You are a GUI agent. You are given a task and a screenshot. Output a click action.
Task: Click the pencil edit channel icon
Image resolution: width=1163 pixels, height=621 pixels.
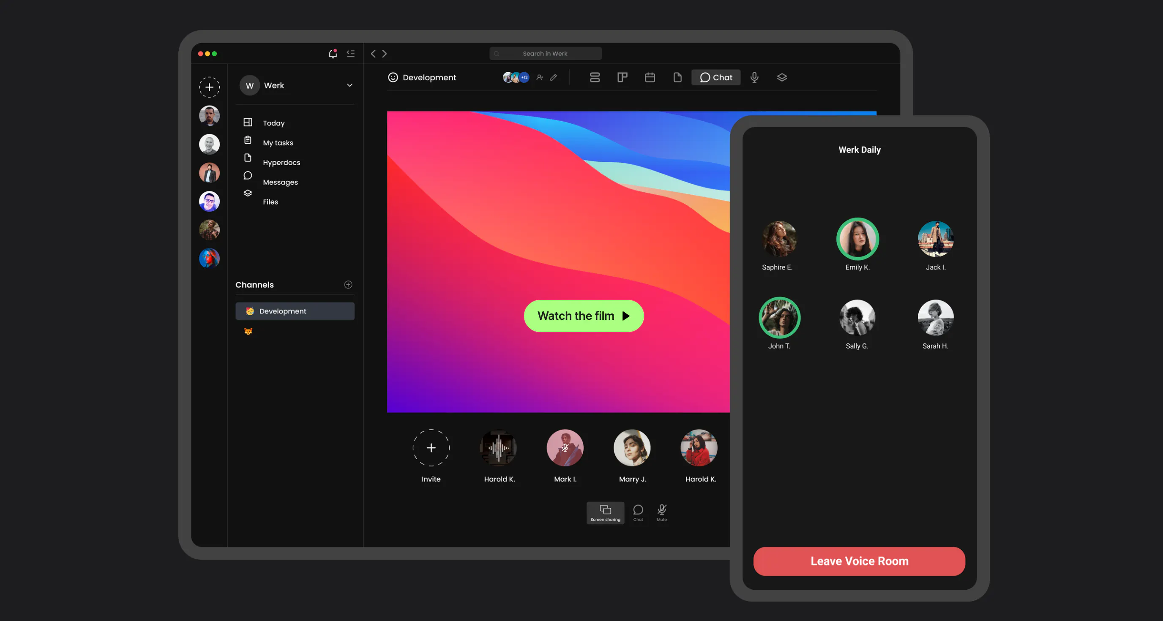click(554, 78)
